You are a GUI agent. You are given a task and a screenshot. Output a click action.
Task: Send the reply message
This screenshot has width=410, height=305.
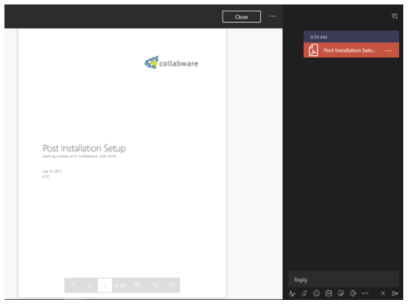pyautogui.click(x=395, y=293)
